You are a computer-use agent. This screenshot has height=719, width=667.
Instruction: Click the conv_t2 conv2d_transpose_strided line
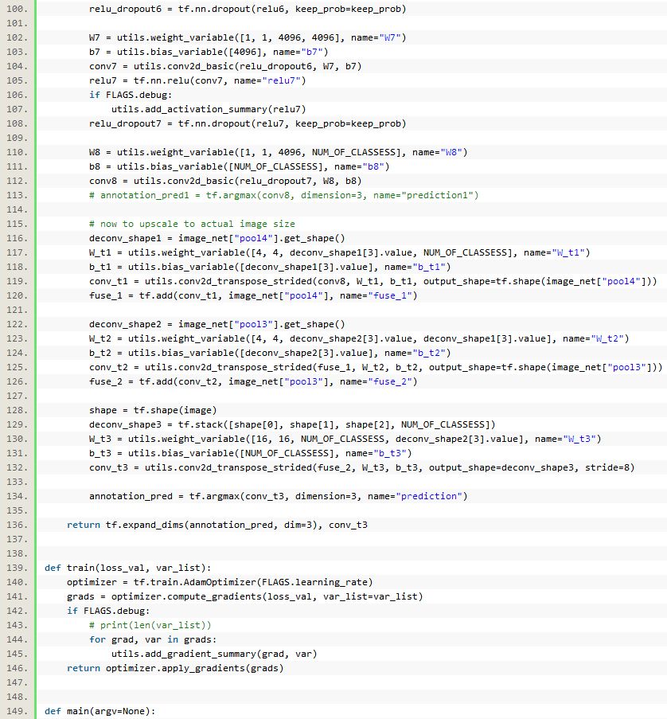[x=376, y=367]
